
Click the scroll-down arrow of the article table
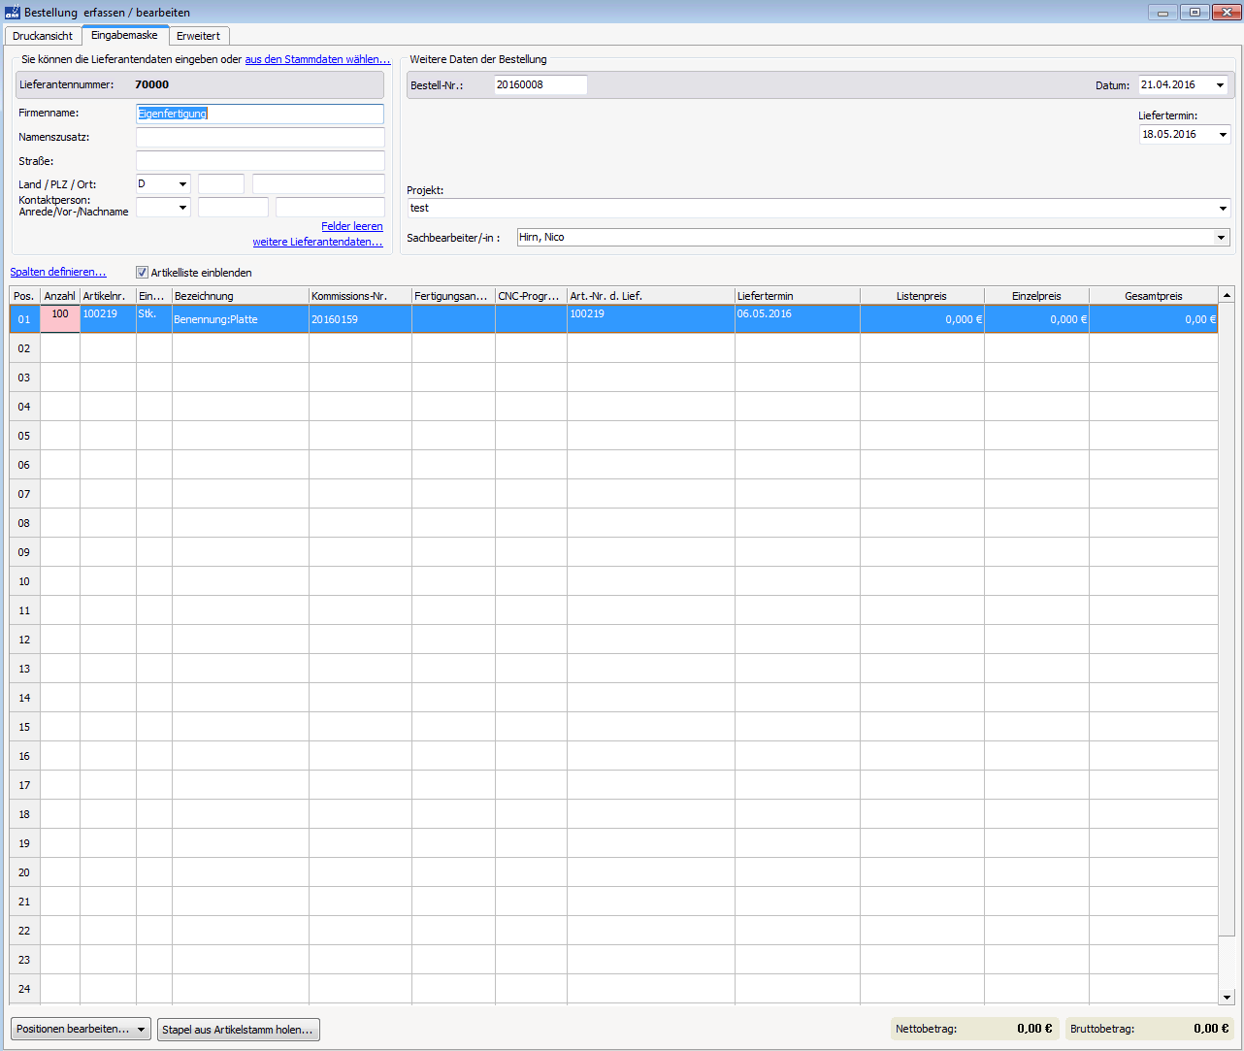pyautogui.click(x=1227, y=997)
